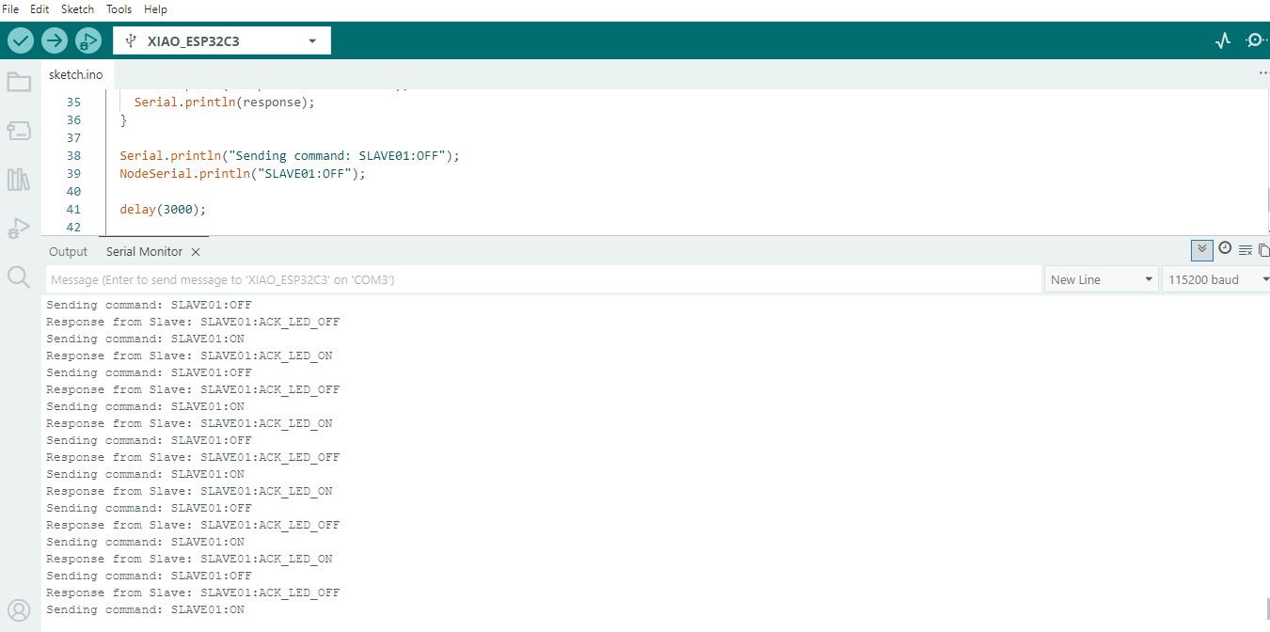Open the Tools menu
The height and width of the screenshot is (632, 1270).
[119, 8]
